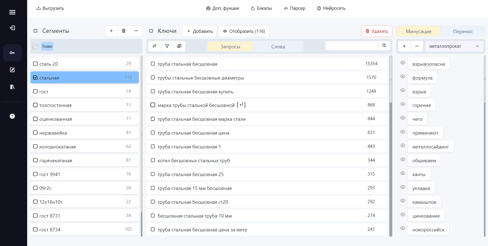Click the sort keys icon
Viewport: 488px width, 246px height.
[154, 46]
